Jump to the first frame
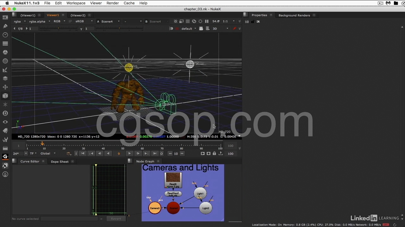The width and height of the screenshot is (405, 227). click(83, 154)
